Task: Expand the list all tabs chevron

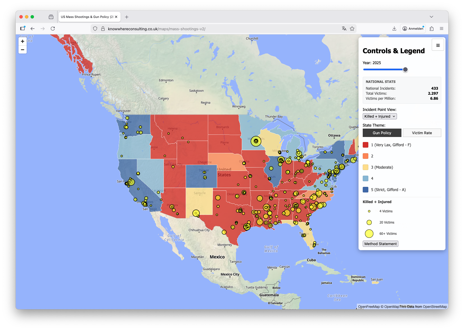Action: (x=431, y=17)
